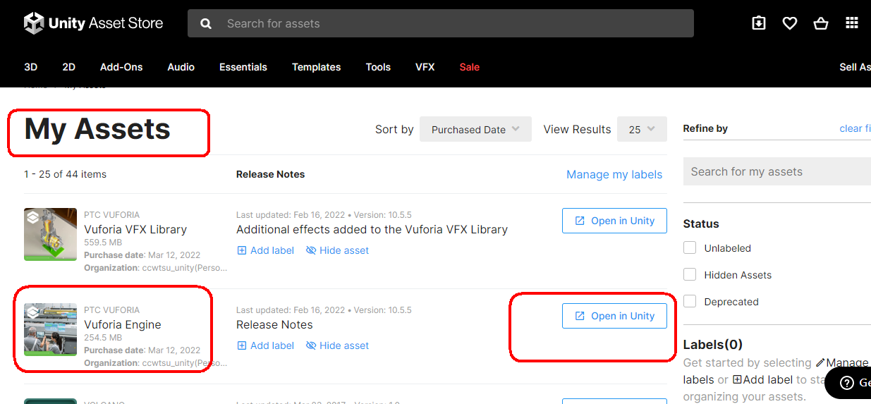
Task: Click the Release Notes column header
Action: tap(271, 174)
